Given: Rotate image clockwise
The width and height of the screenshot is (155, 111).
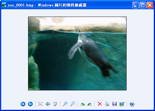Looking at the screenshot, I should [82, 104].
